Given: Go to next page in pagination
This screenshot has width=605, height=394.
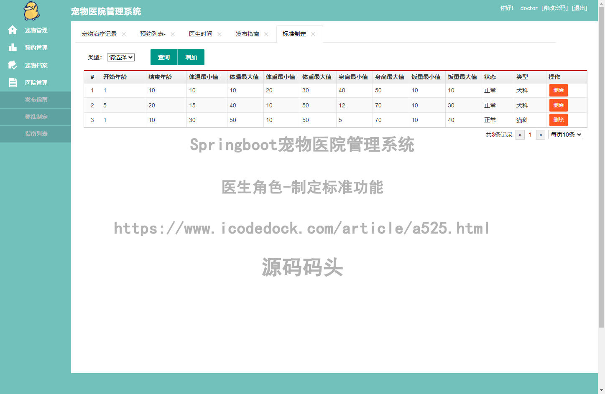Looking at the screenshot, I should (541, 135).
